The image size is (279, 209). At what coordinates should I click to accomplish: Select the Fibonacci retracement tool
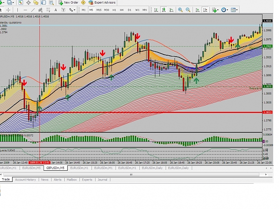tap(48, 10)
